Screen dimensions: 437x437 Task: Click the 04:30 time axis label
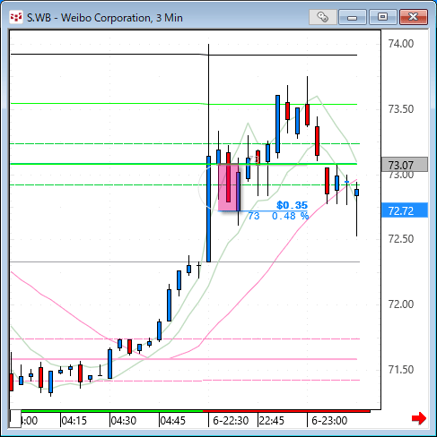tap(124, 421)
